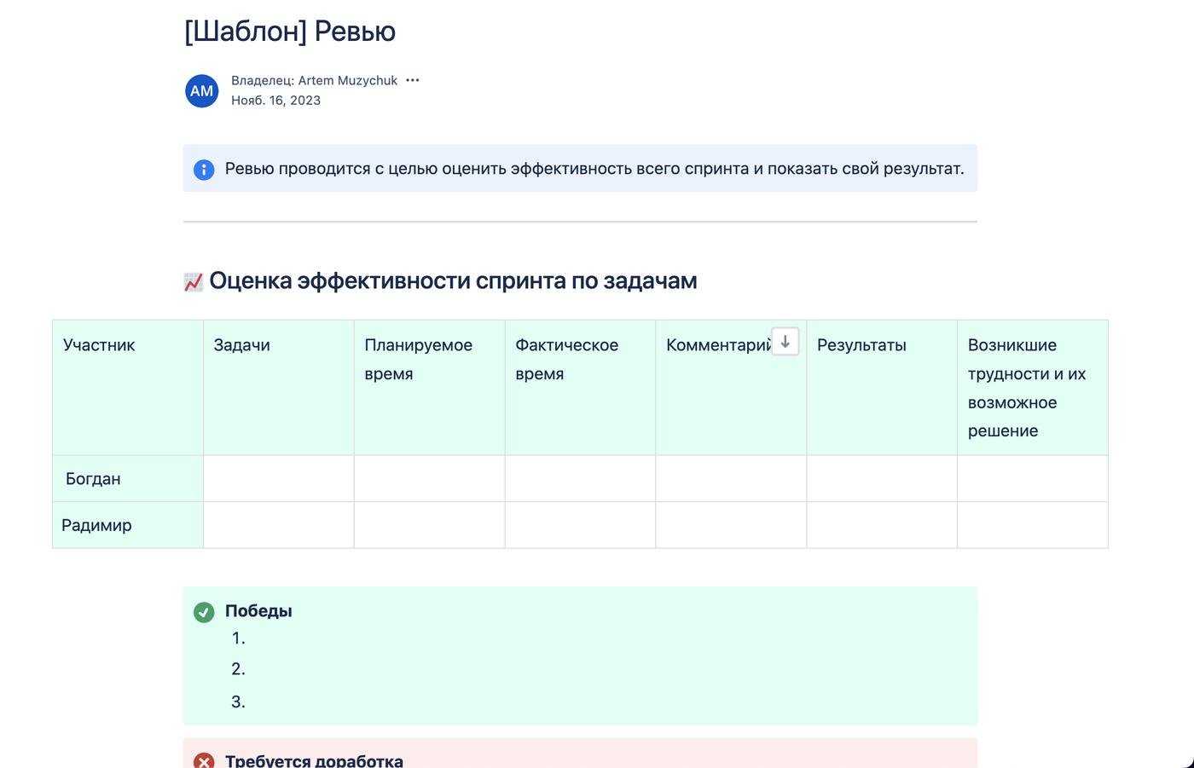Select the Планируемое время header cell
The width and height of the screenshot is (1194, 768).
pos(429,387)
